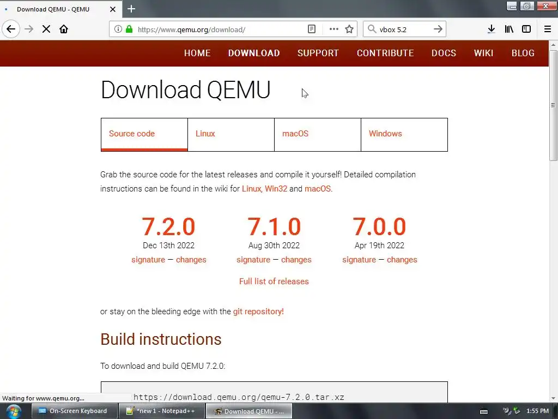Click the Build instructions heading
Image resolution: width=558 pixels, height=419 pixels.
tap(161, 339)
